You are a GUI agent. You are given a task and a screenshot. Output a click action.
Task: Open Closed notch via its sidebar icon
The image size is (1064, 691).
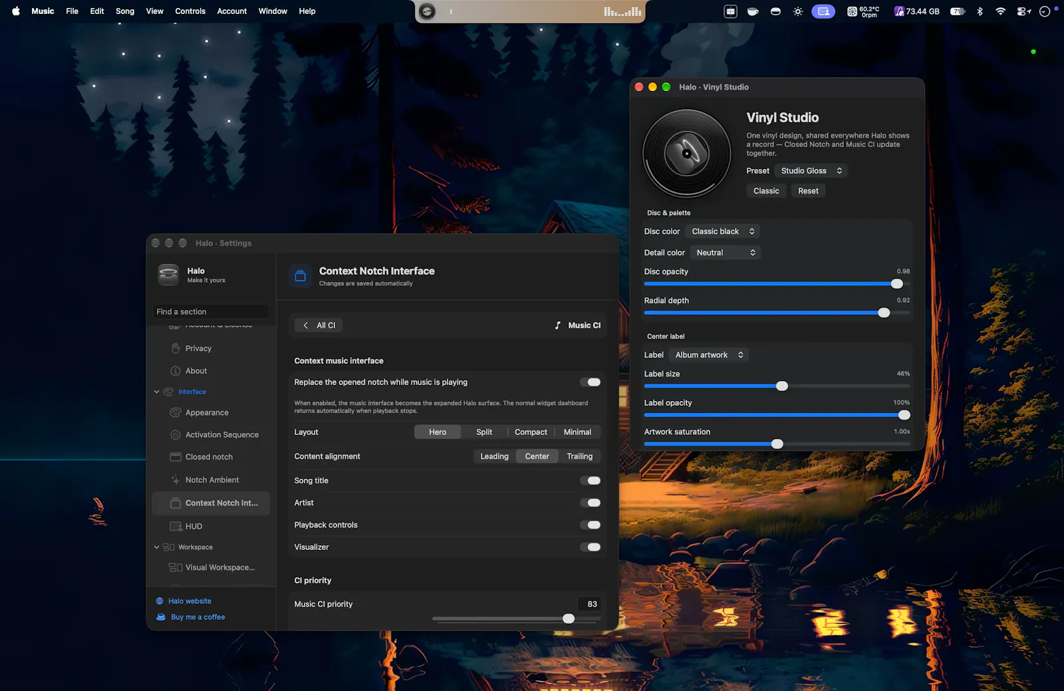click(176, 457)
